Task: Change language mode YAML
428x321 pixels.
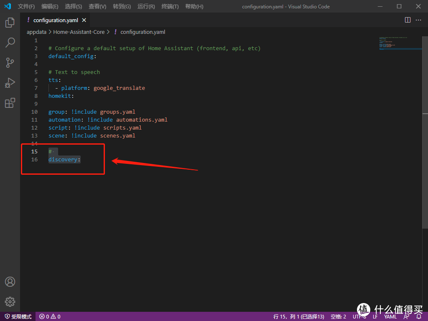Action: (390, 317)
